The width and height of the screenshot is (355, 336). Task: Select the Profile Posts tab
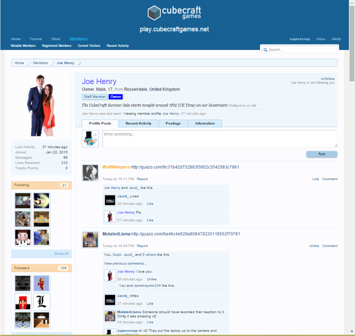pyautogui.click(x=100, y=124)
